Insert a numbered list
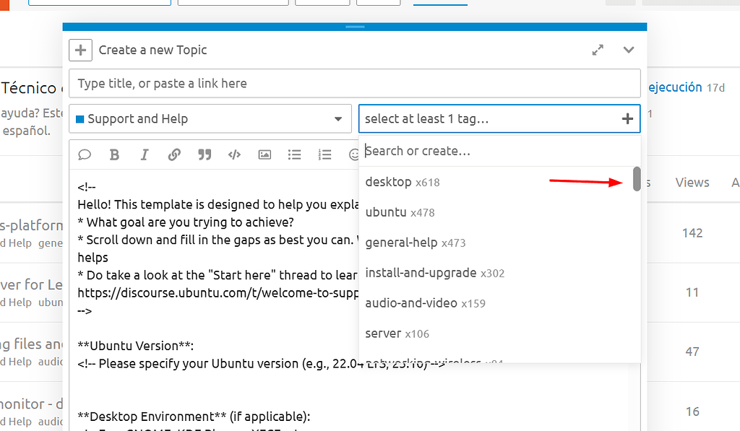This screenshot has height=431, width=740. click(324, 154)
